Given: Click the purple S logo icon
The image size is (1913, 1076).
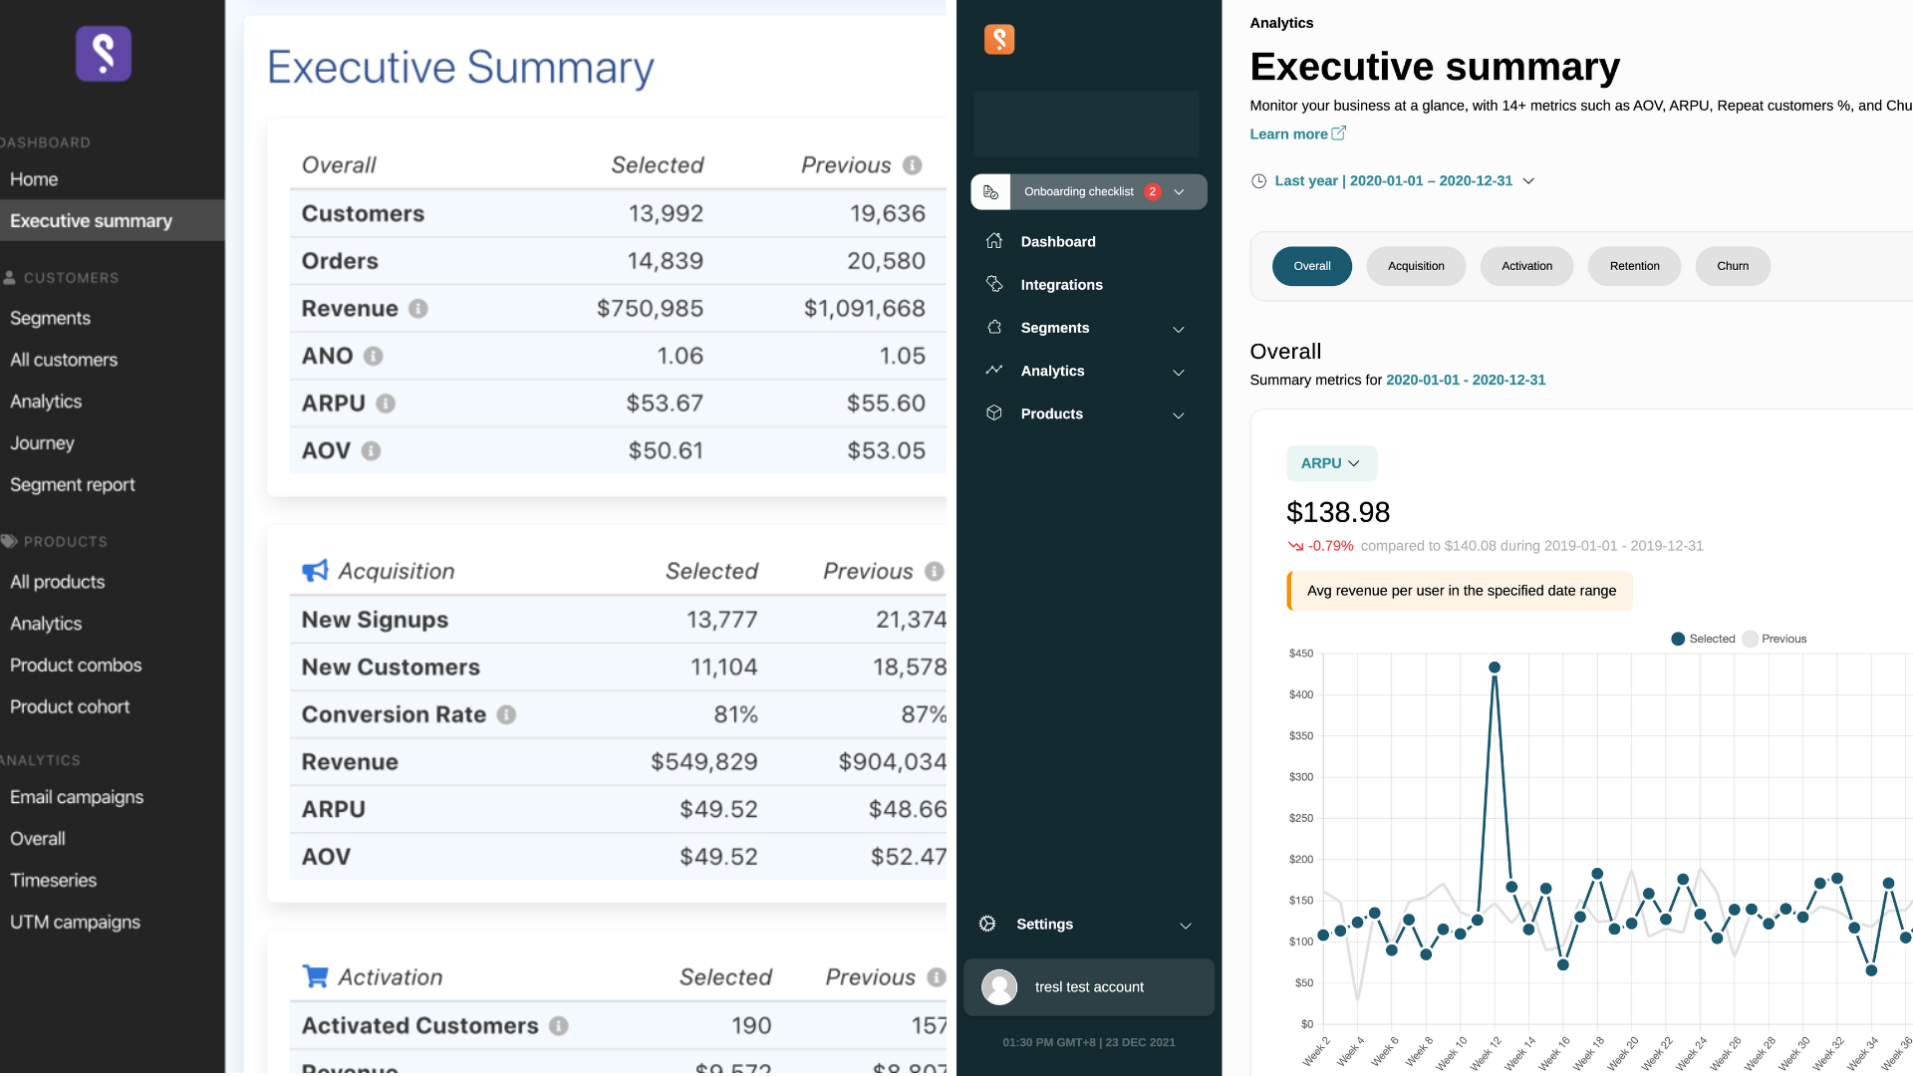Looking at the screenshot, I should tap(104, 54).
